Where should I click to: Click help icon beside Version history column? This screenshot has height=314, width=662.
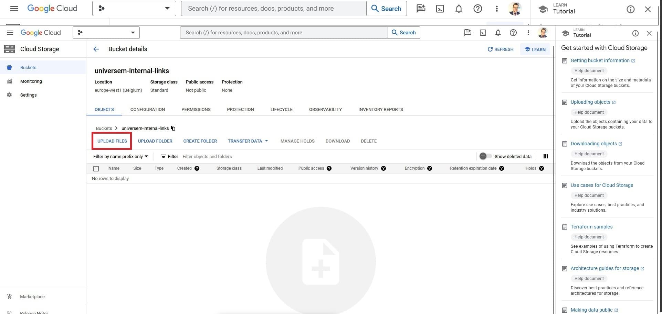pos(383,168)
